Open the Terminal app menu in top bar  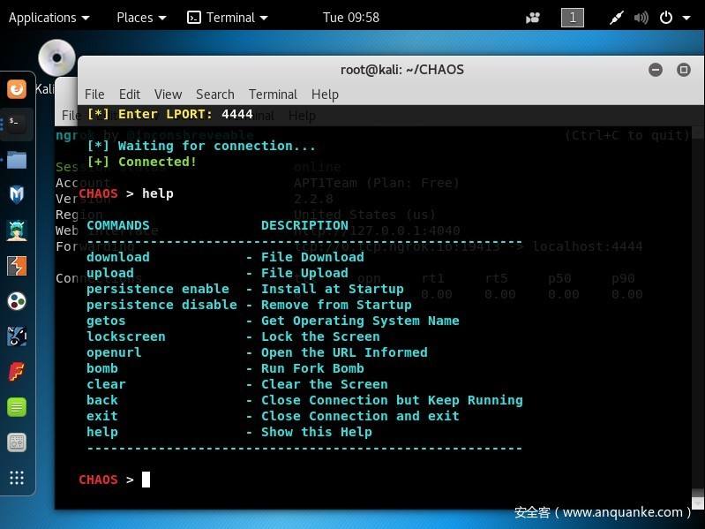tap(227, 18)
